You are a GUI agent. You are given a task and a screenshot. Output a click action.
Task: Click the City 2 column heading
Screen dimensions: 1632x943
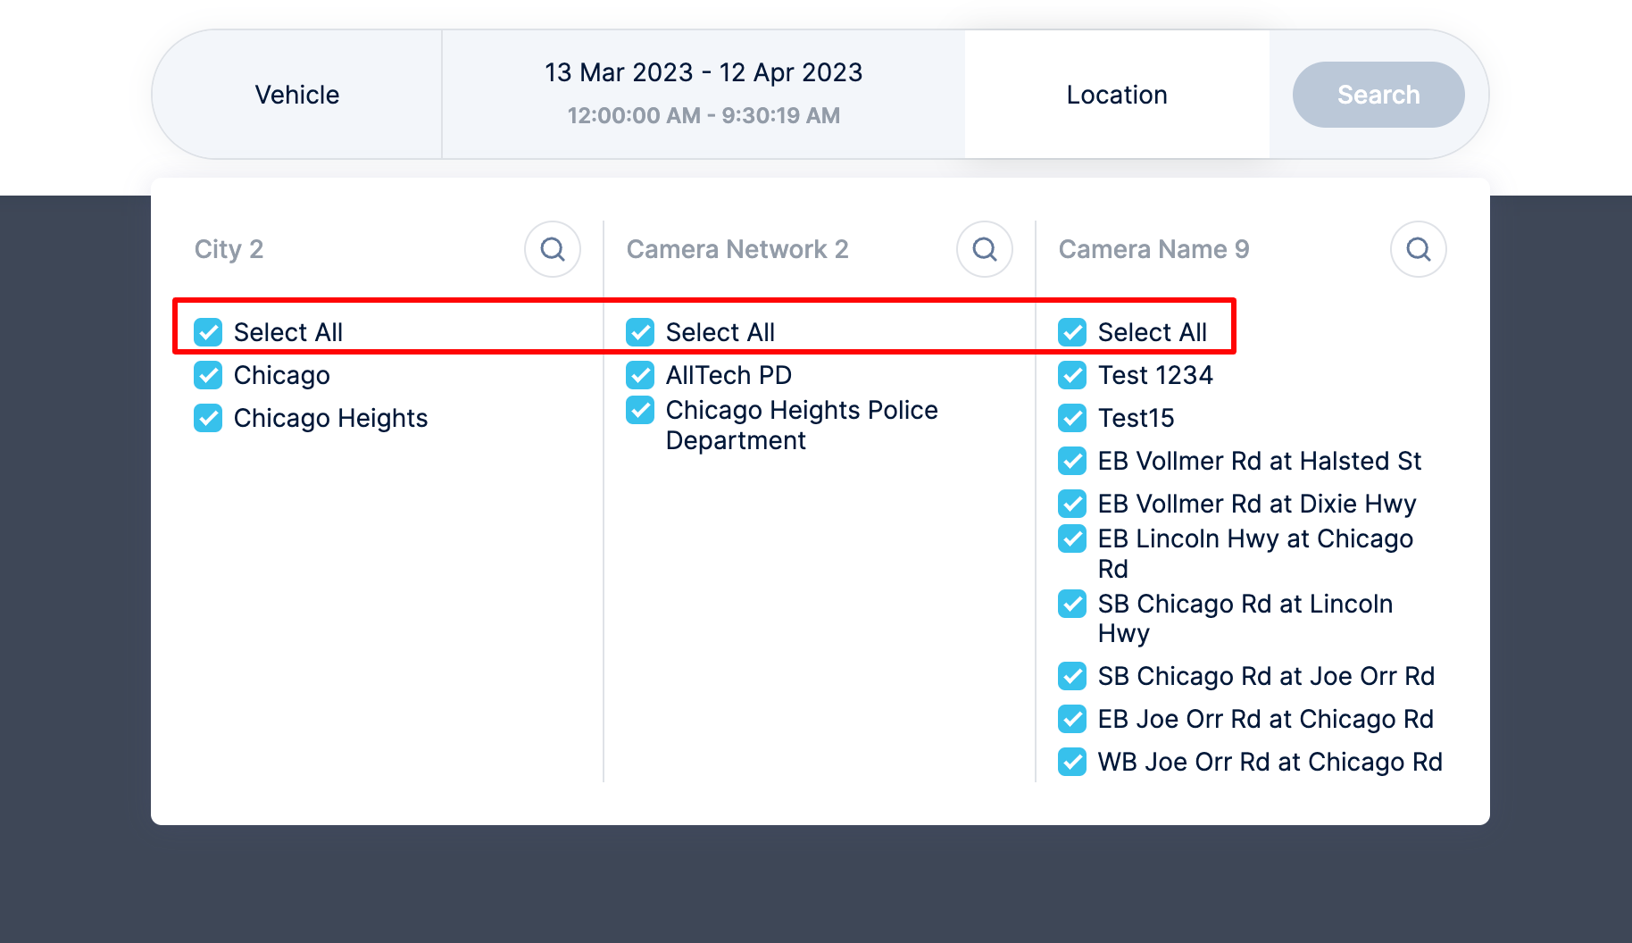(x=229, y=249)
